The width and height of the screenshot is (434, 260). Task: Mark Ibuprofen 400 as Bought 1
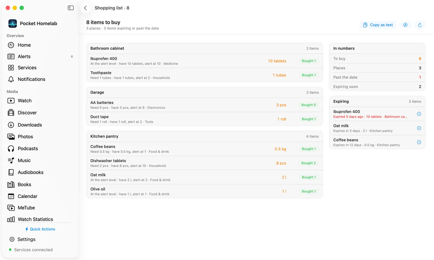click(x=309, y=61)
